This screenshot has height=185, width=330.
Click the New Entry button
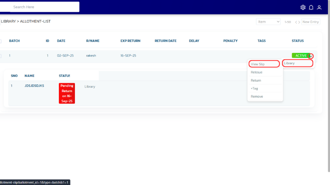pyautogui.click(x=311, y=22)
